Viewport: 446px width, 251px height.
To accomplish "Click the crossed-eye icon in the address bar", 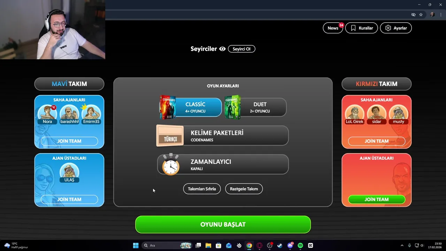I will coord(413,15).
